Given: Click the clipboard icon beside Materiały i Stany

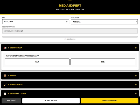Looking at the screenshot, I should tap(5, 94).
